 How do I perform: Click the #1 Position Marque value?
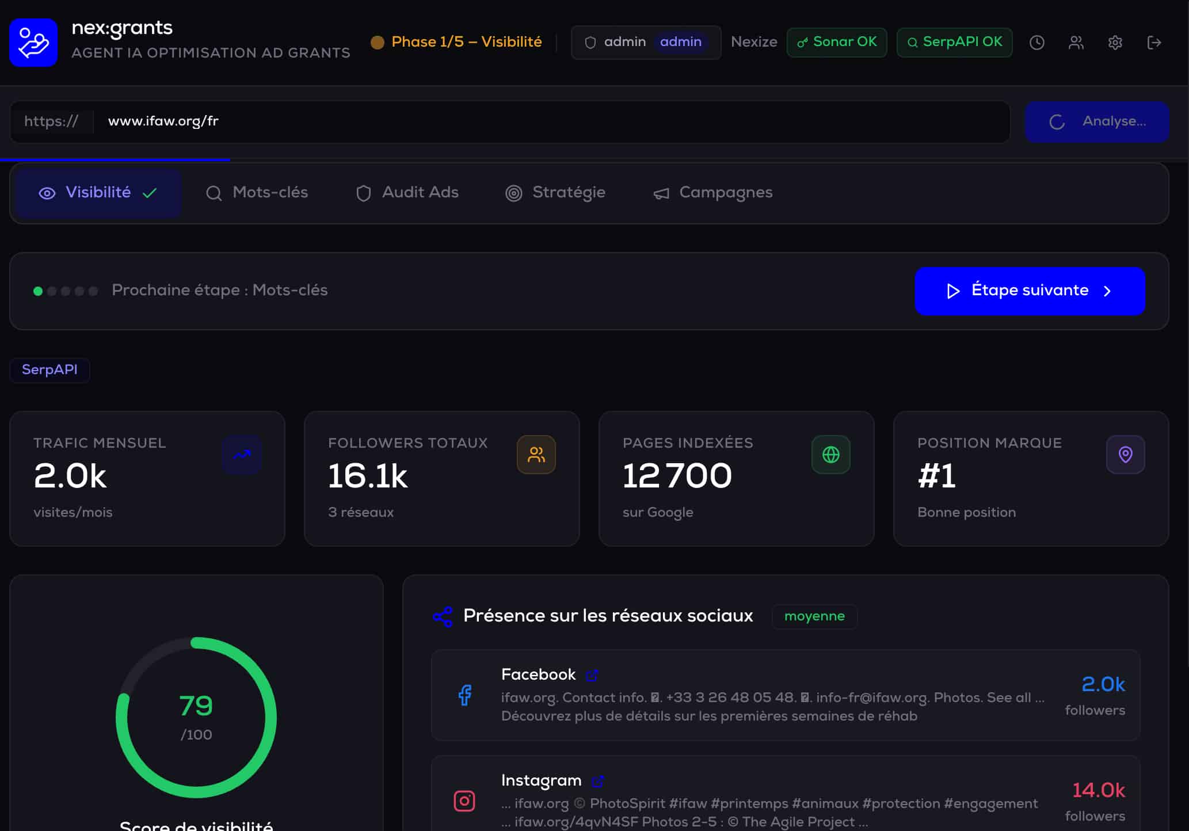click(937, 477)
